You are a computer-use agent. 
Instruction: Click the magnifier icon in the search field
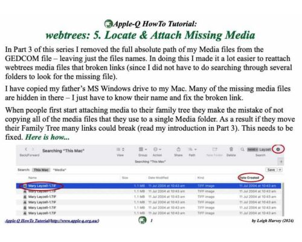pyautogui.click(x=242, y=149)
